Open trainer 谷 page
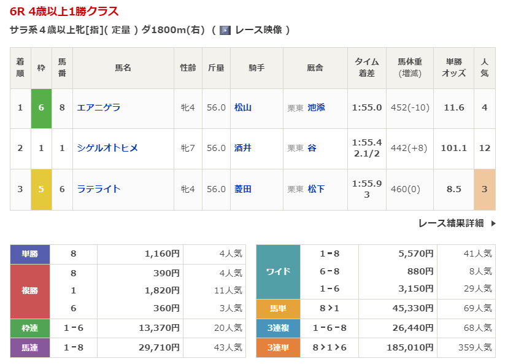505x364 pixels. (312, 148)
